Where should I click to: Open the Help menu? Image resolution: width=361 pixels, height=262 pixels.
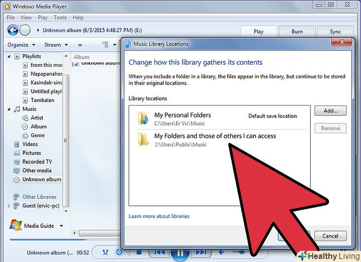[x=78, y=17]
